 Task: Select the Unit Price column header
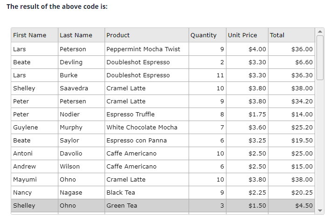(242, 35)
